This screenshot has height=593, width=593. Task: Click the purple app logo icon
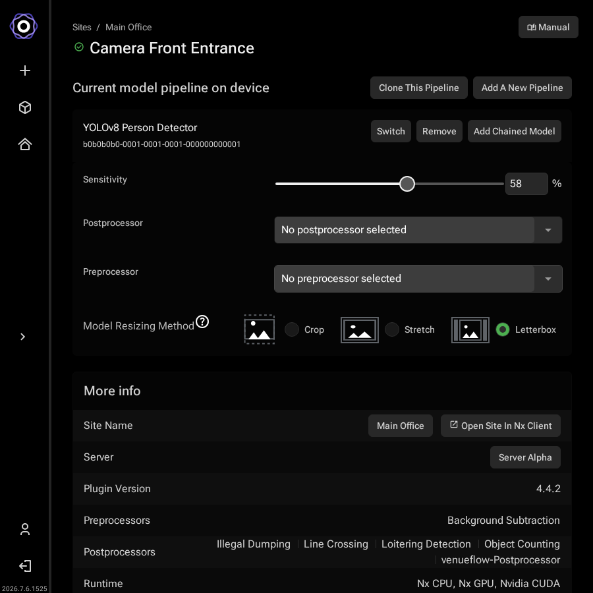coord(24,26)
